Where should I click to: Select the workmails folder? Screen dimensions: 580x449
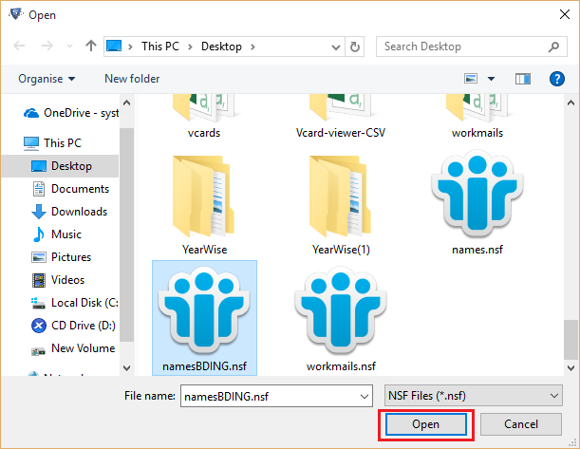point(477,116)
